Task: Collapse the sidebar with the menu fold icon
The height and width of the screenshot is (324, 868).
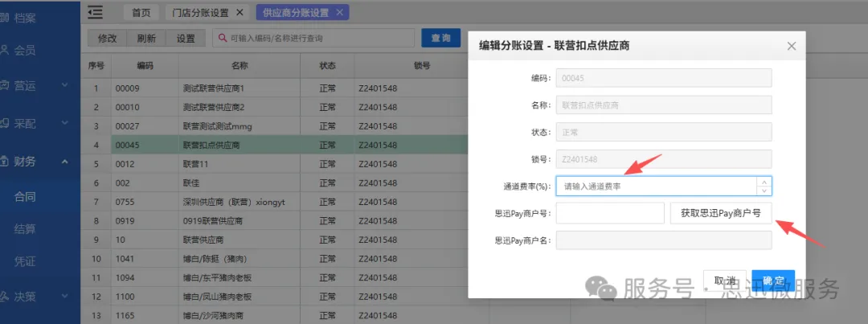Action: coord(95,11)
